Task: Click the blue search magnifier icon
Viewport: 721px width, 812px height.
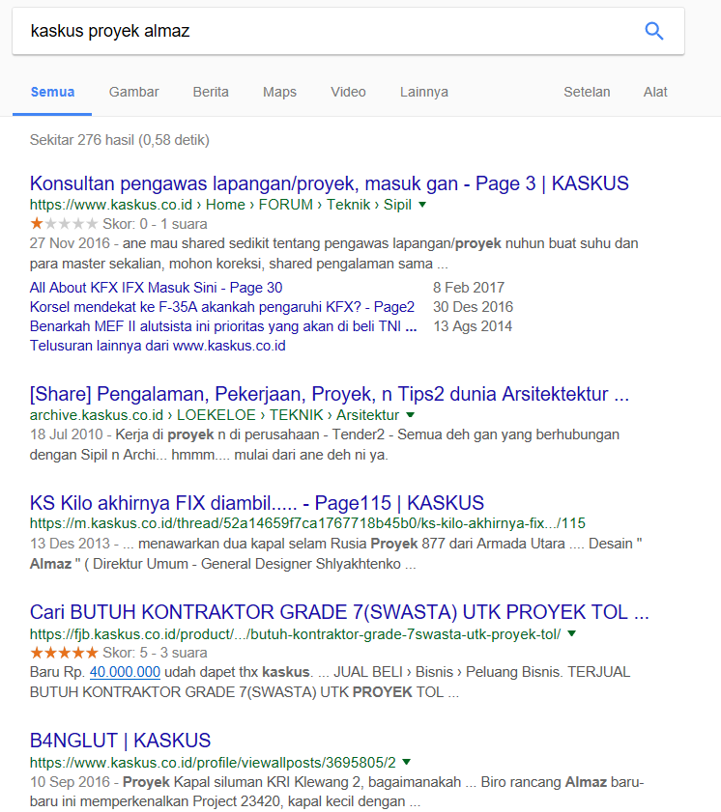Action: (x=653, y=31)
